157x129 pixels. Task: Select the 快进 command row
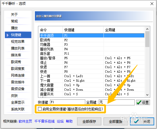(92, 72)
